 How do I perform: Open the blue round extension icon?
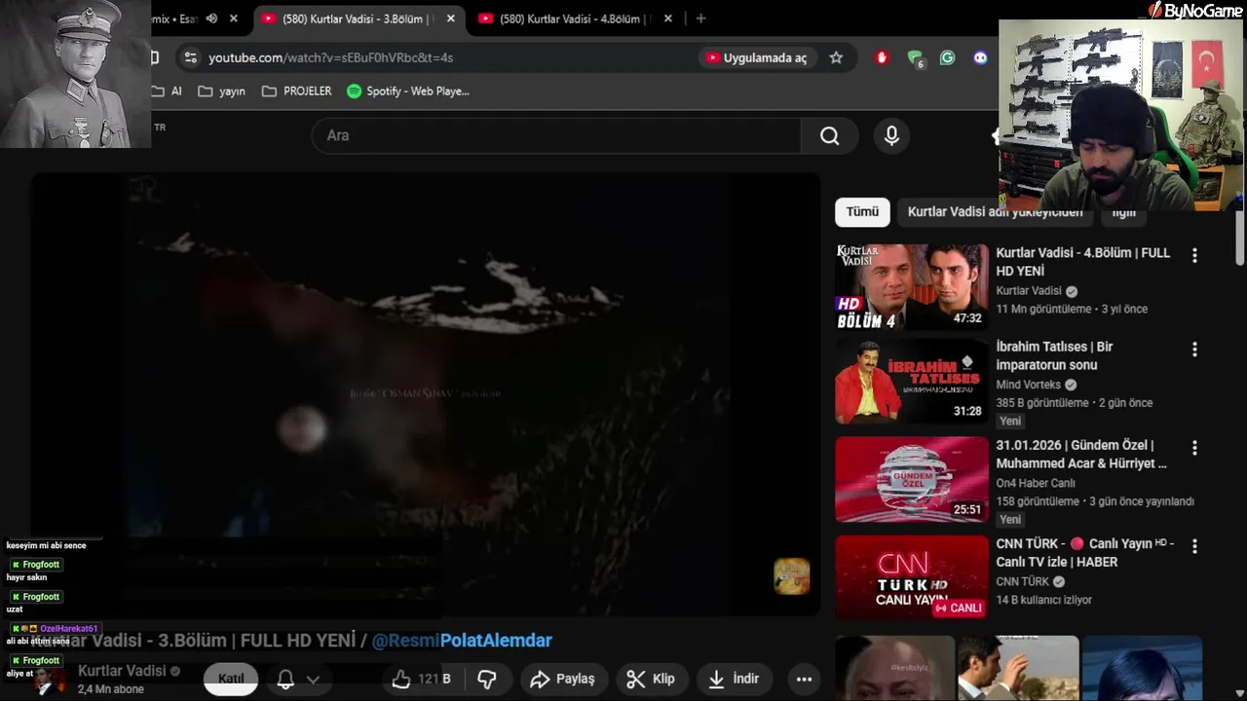[980, 57]
